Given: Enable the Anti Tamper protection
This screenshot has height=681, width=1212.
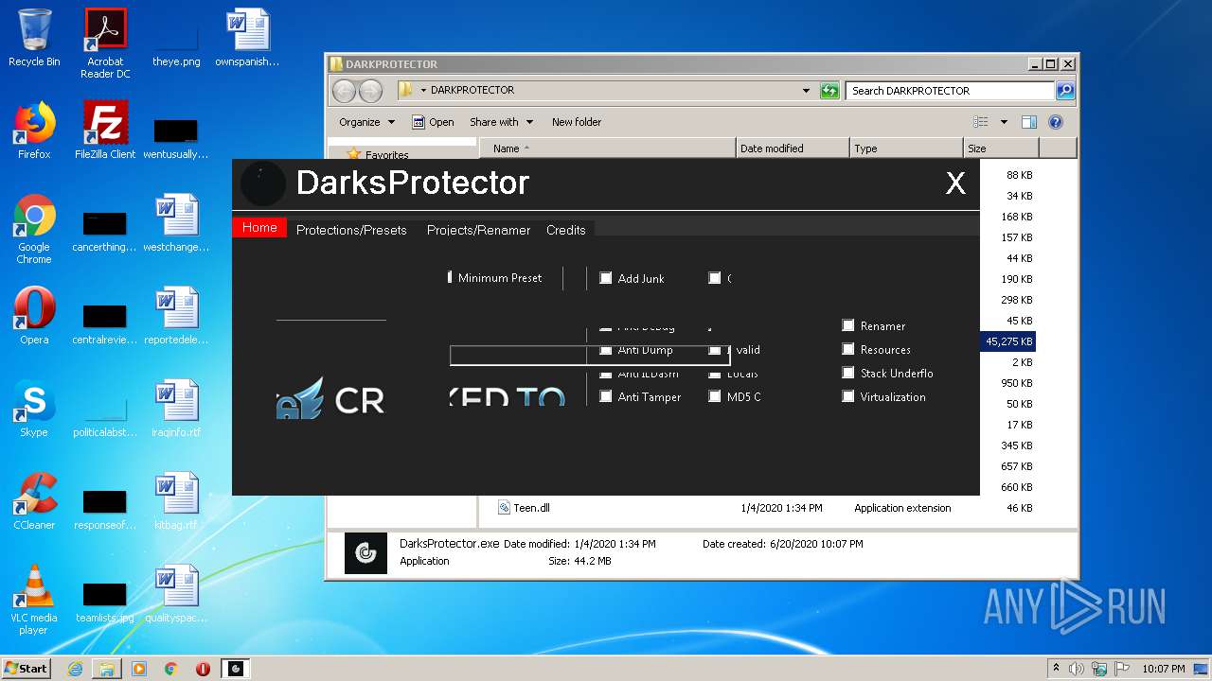Looking at the screenshot, I should click(606, 397).
